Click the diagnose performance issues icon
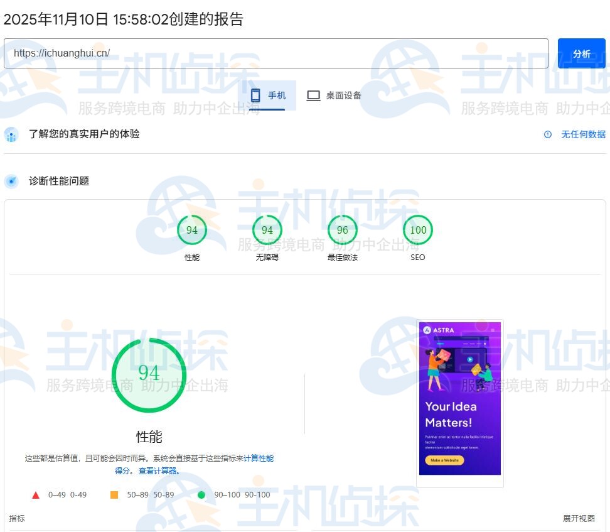Viewport: 610px width, 532px height. coord(11,182)
